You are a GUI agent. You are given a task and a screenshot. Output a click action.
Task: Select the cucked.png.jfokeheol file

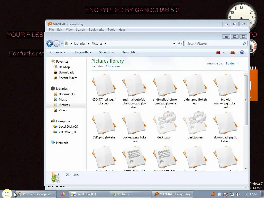pos(134,127)
